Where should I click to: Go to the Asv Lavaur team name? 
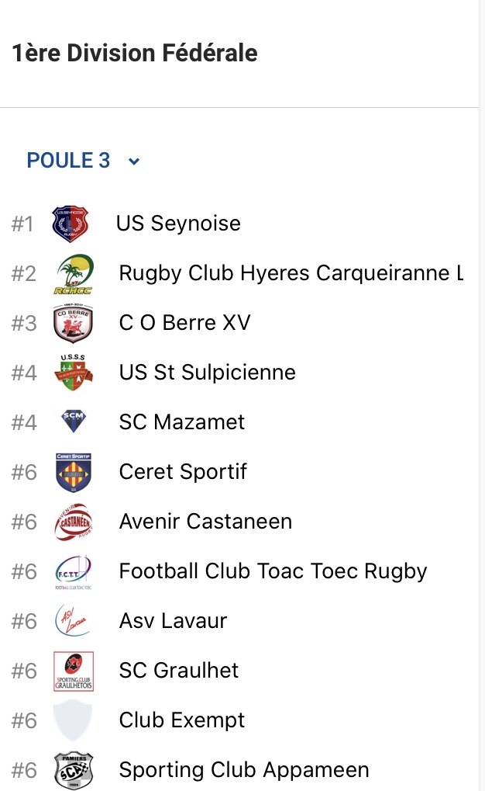coord(174,621)
